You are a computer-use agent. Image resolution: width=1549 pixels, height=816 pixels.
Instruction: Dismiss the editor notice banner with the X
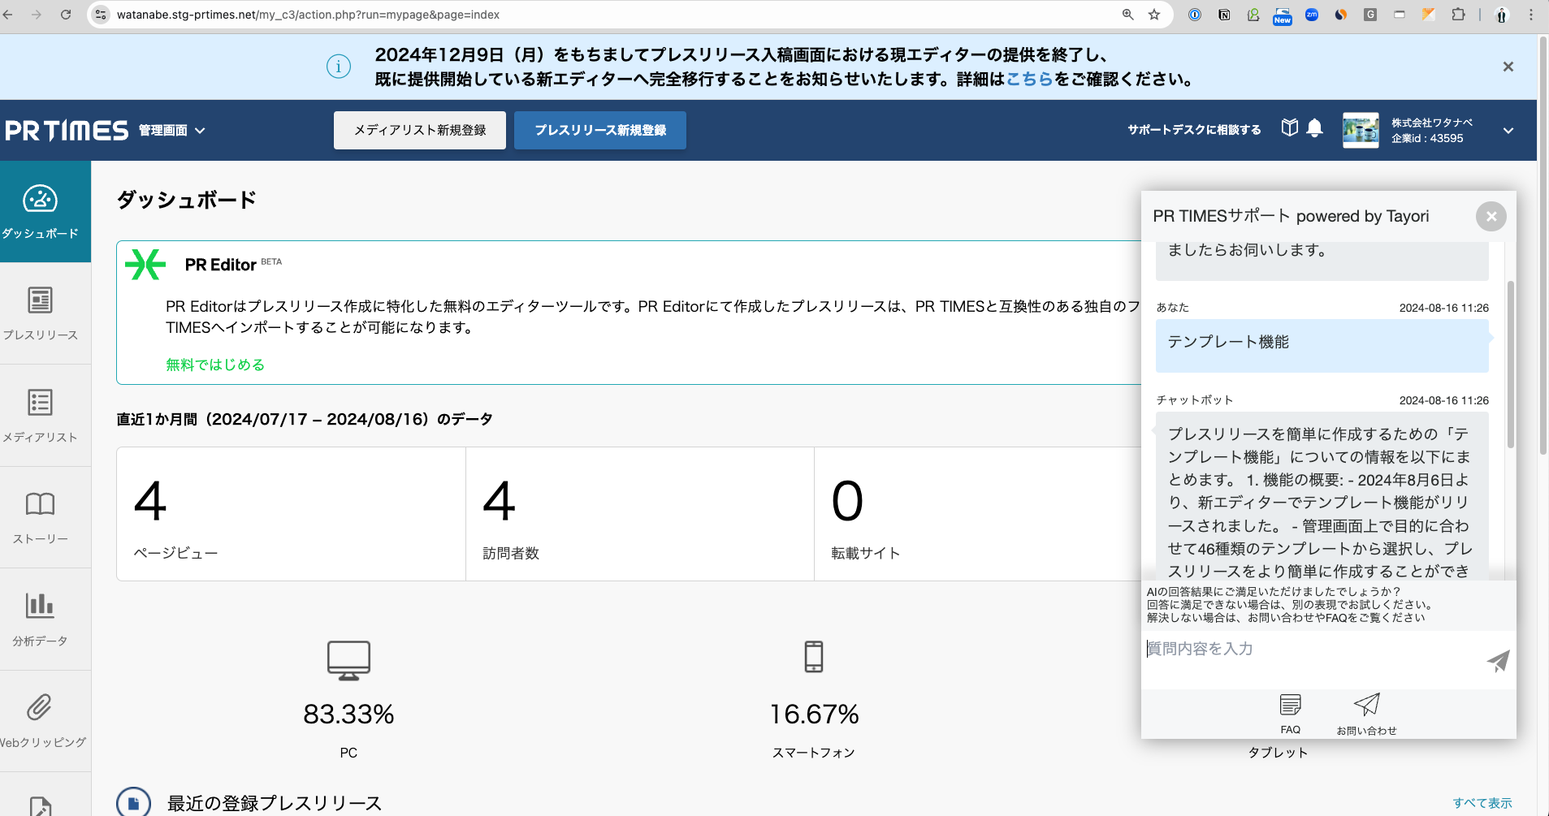point(1508,67)
